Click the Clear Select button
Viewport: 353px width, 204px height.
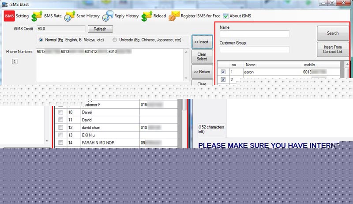(x=202, y=57)
